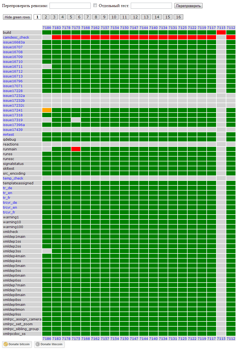Click the Donate bitcoin button
The image size is (236, 349).
click(17, 344)
